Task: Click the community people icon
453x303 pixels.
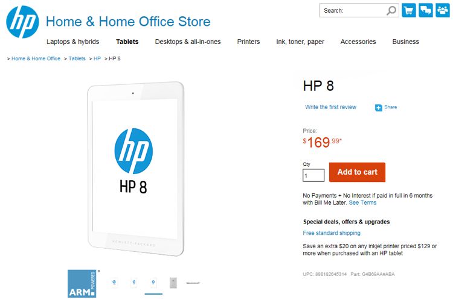Action: pyautogui.click(x=443, y=11)
